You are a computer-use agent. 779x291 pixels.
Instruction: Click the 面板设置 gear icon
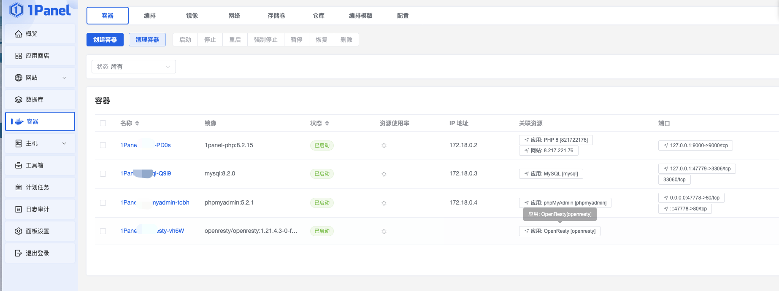coord(19,231)
